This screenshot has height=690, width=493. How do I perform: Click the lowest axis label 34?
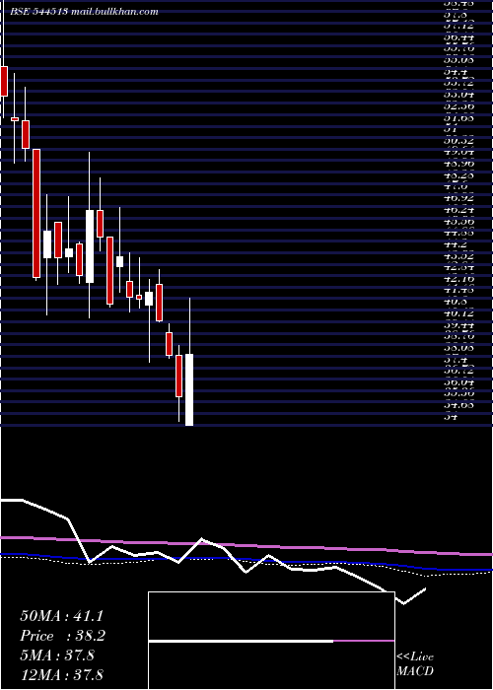pyautogui.click(x=451, y=417)
